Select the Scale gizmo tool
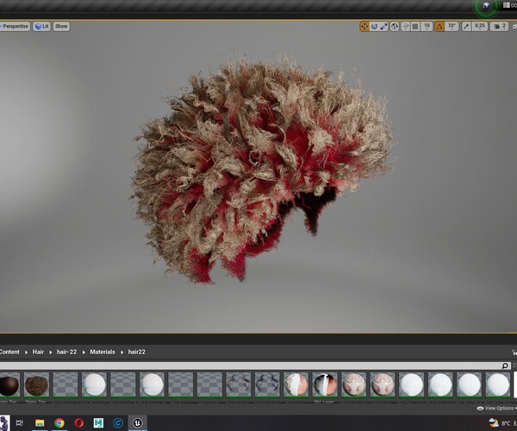Viewport: 517px width, 431px height. pos(383,27)
